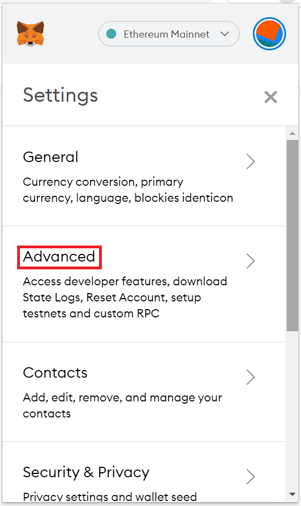Open the Advanced settings section
The image size is (301, 506).
tap(59, 257)
